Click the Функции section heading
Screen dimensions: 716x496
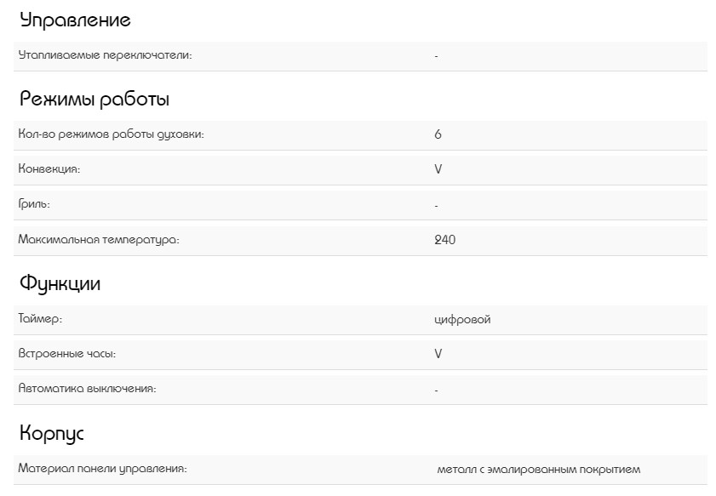tap(60, 283)
